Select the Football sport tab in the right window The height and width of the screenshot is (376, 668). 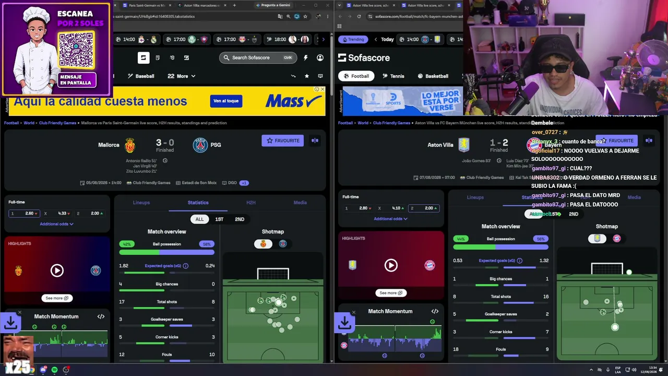355,76
